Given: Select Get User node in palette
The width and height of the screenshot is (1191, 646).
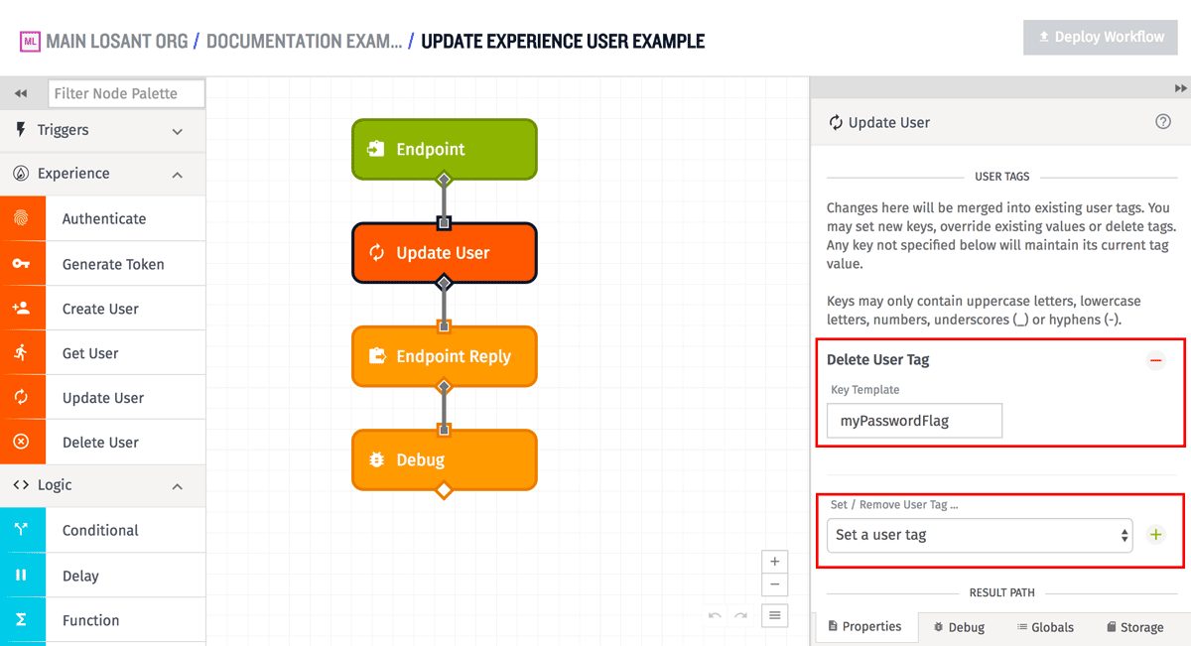Looking at the screenshot, I should (x=103, y=353).
